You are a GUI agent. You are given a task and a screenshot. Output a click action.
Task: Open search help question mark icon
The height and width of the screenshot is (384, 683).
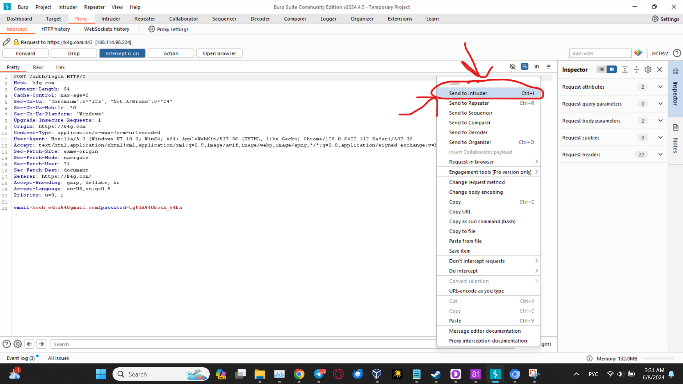tap(6, 344)
